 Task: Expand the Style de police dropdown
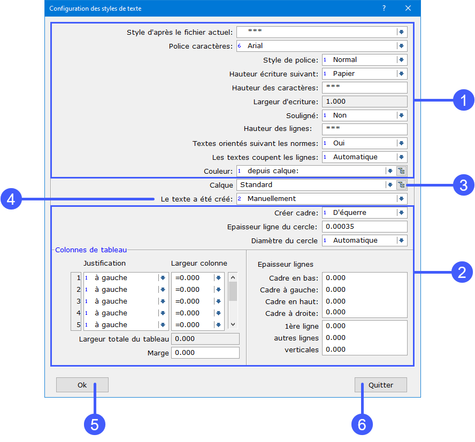(x=401, y=60)
